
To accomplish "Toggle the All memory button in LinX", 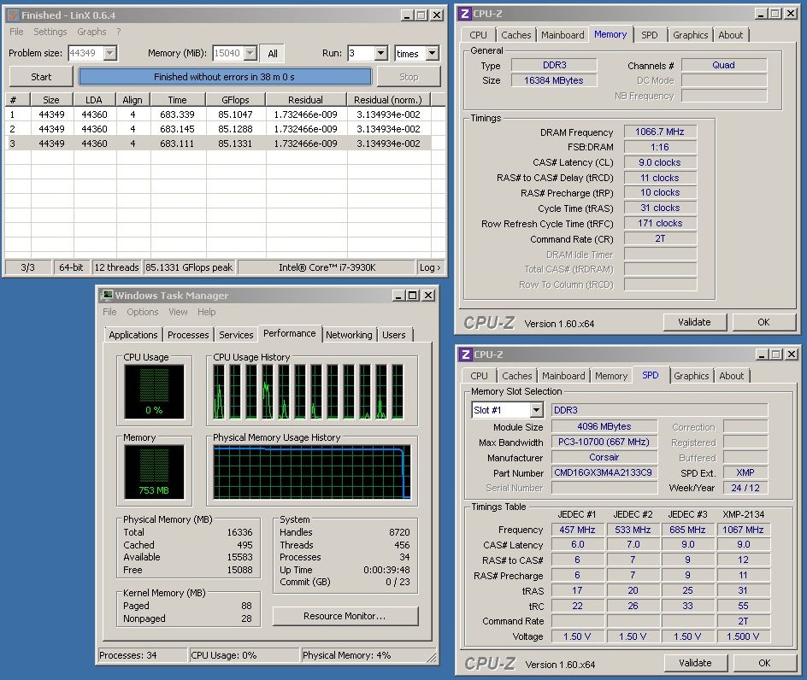I will click(x=273, y=53).
